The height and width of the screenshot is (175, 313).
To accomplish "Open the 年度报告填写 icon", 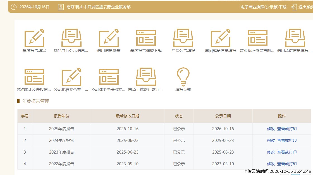I will [x=34, y=38].
